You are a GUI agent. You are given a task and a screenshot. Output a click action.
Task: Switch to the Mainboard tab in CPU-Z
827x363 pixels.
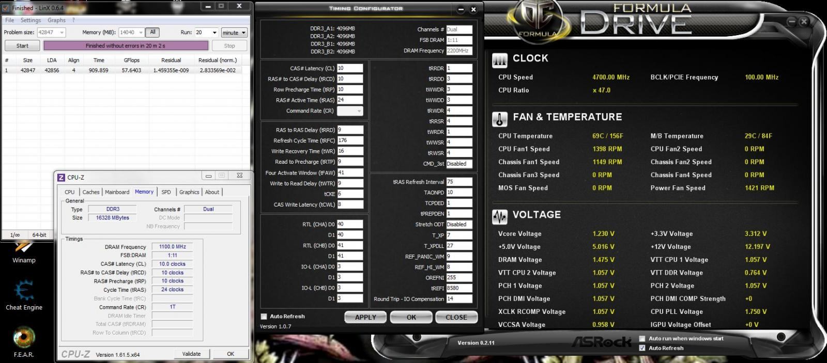(117, 192)
